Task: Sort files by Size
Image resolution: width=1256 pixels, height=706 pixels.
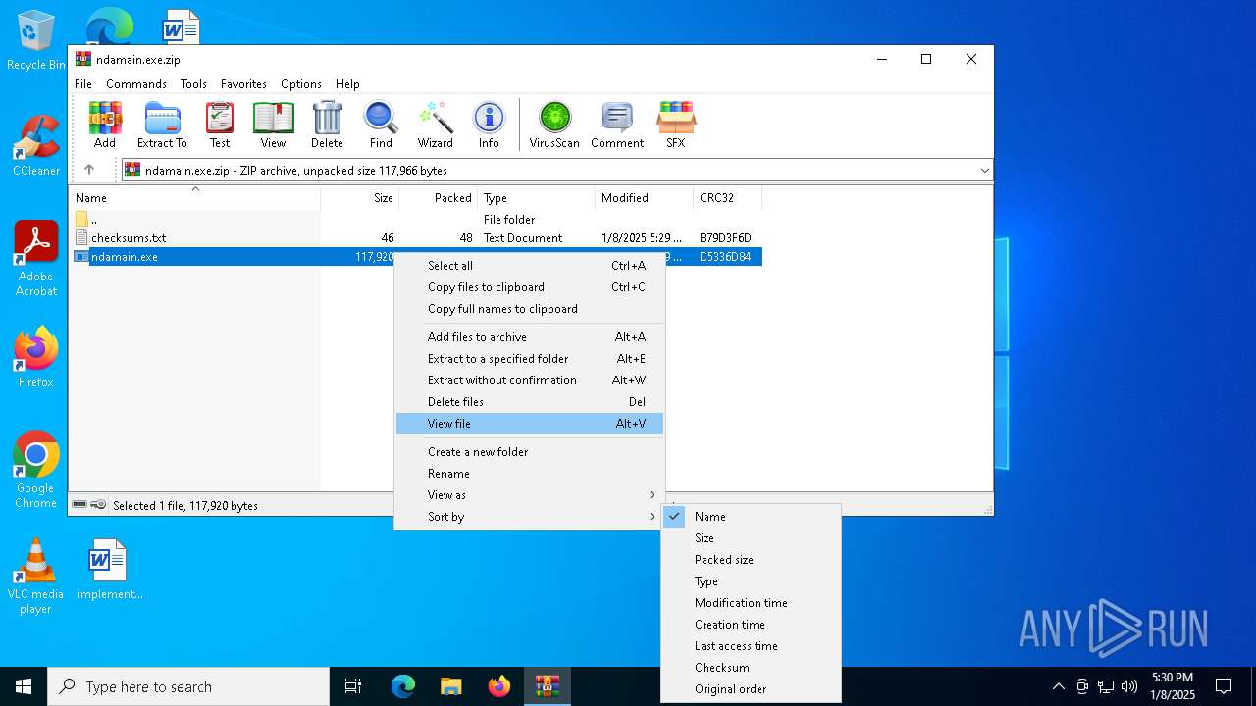Action: click(751, 538)
